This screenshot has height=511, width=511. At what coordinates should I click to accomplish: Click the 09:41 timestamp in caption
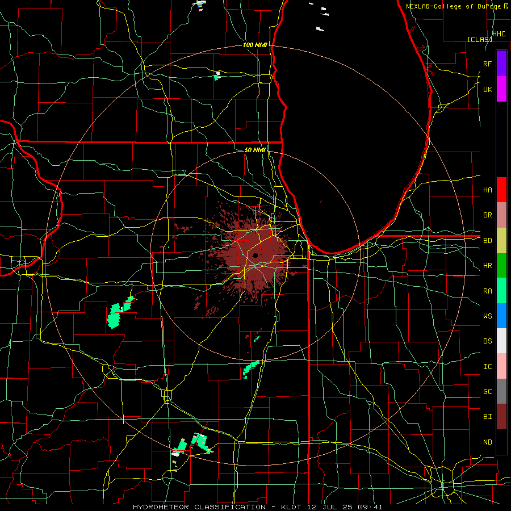click(369, 507)
